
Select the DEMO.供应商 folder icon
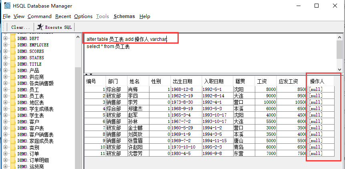(13, 77)
